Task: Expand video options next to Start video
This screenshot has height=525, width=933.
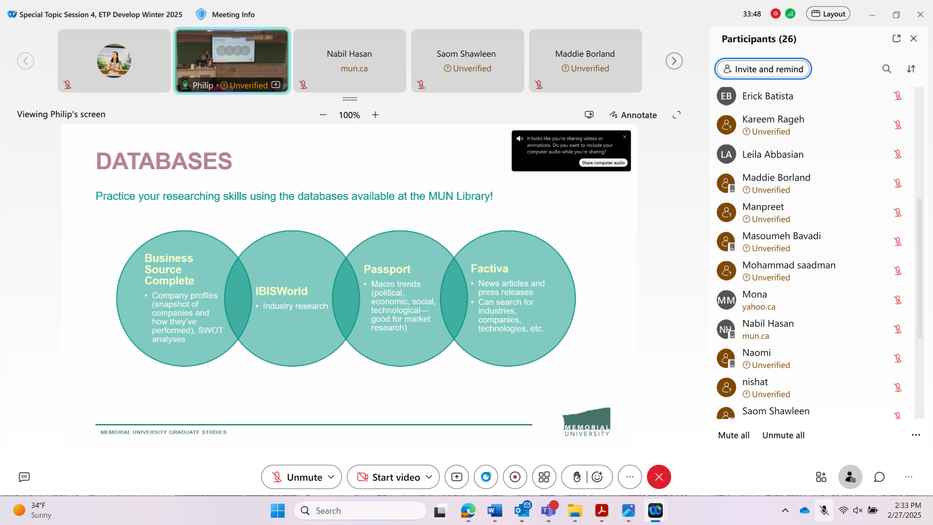Action: coord(429,477)
